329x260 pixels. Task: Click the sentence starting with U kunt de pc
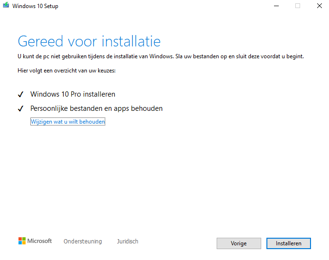(x=95, y=56)
